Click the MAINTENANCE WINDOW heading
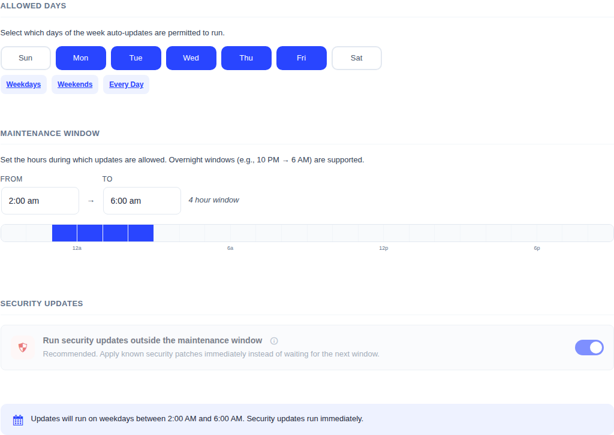The width and height of the screenshot is (614, 435). (x=50, y=134)
